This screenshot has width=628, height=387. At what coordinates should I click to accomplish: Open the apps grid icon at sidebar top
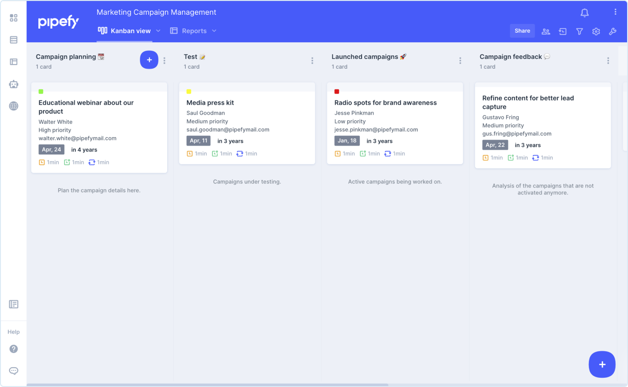click(13, 18)
